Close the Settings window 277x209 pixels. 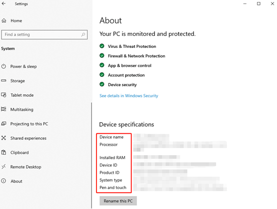(272, 3)
